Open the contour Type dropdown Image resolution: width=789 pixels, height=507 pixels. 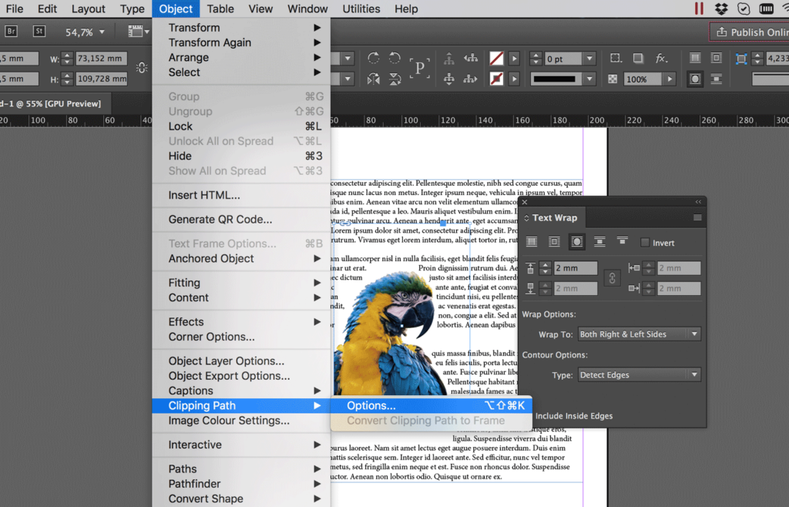click(640, 374)
